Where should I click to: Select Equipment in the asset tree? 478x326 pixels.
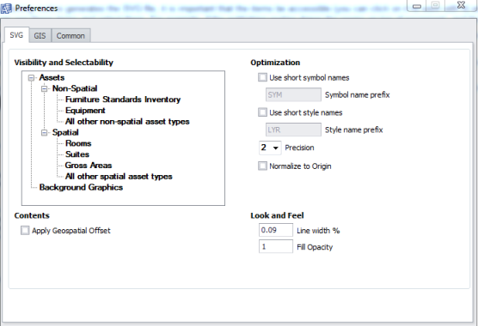[x=85, y=111]
